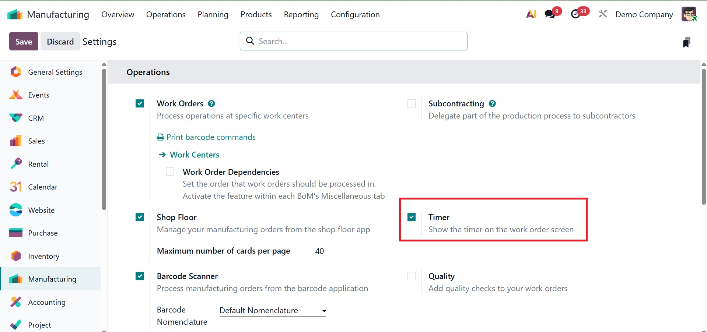Viewport: 707px width, 332px height.
Task: Uncheck the Timer checkbox
Action: tap(412, 217)
